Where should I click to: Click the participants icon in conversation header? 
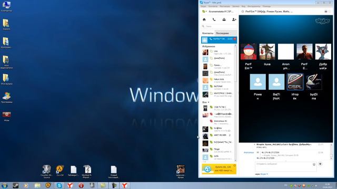tap(326, 12)
